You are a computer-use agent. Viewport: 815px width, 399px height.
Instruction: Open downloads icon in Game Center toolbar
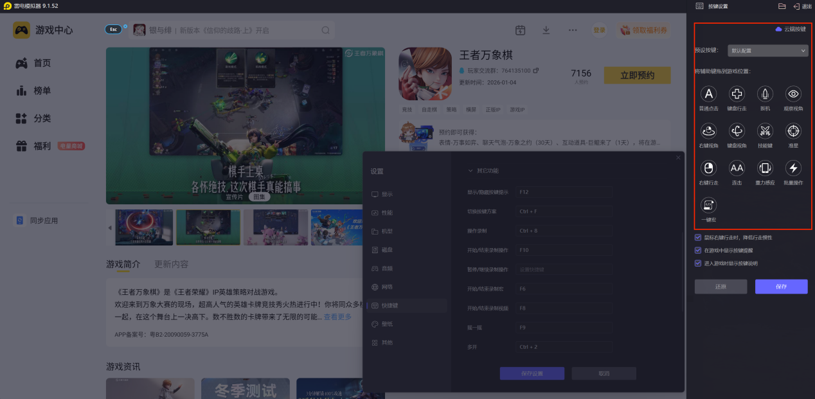pyautogui.click(x=546, y=30)
